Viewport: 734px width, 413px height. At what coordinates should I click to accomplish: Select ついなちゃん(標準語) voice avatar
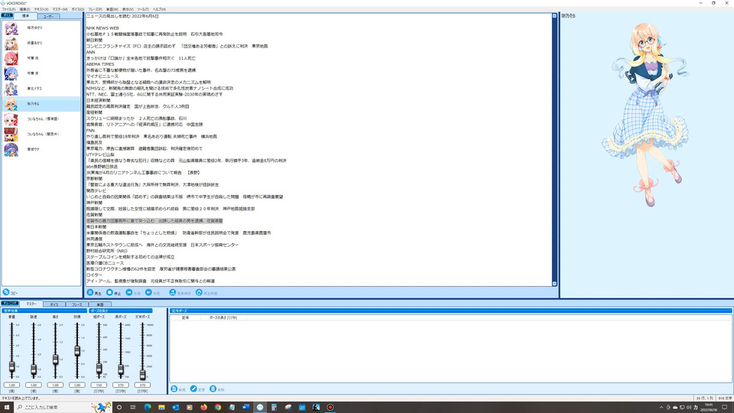11,119
